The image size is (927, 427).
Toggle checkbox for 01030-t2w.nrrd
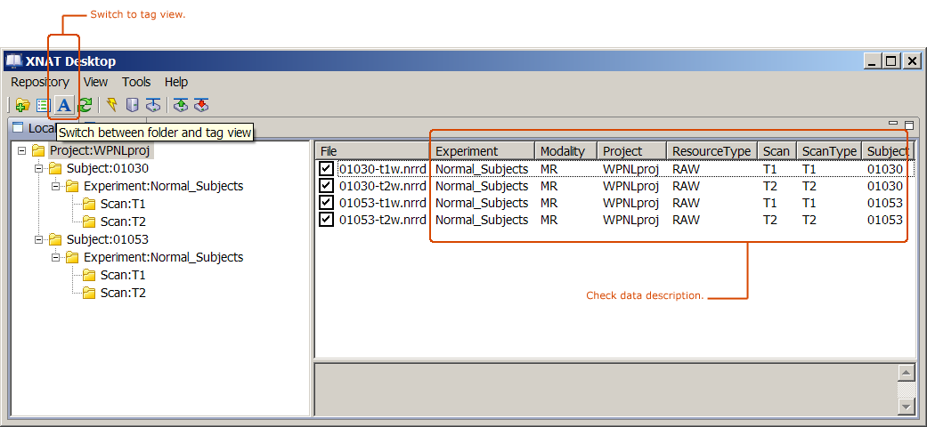click(327, 186)
